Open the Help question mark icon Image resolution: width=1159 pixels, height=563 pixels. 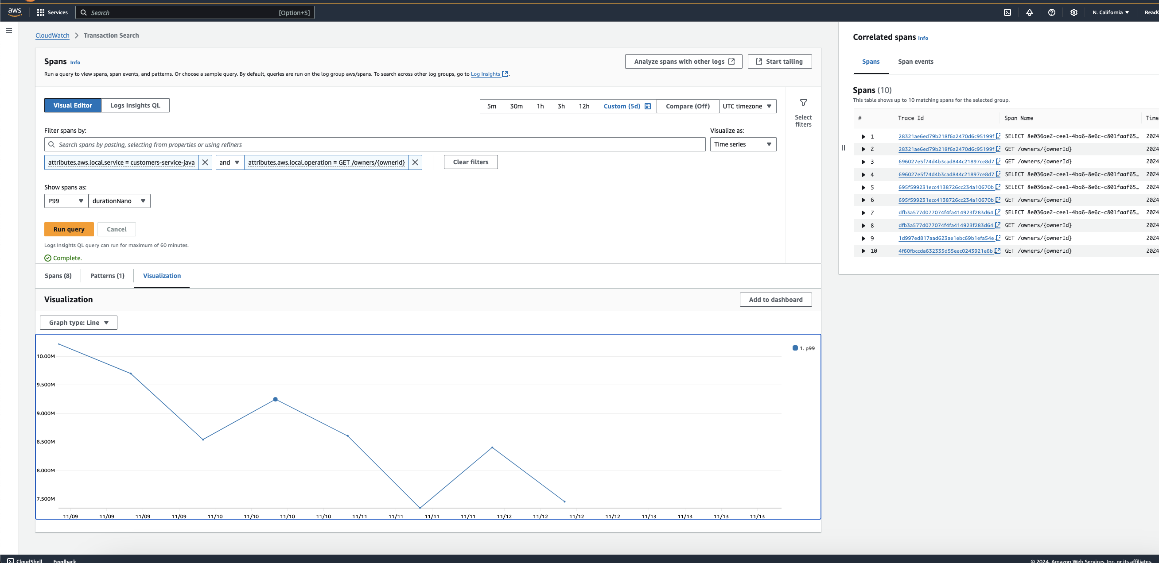pyautogui.click(x=1051, y=12)
